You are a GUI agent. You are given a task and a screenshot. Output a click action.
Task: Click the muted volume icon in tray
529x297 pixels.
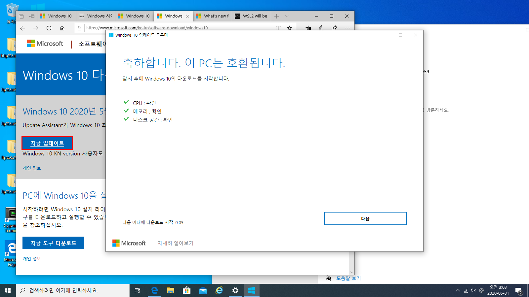(473, 290)
